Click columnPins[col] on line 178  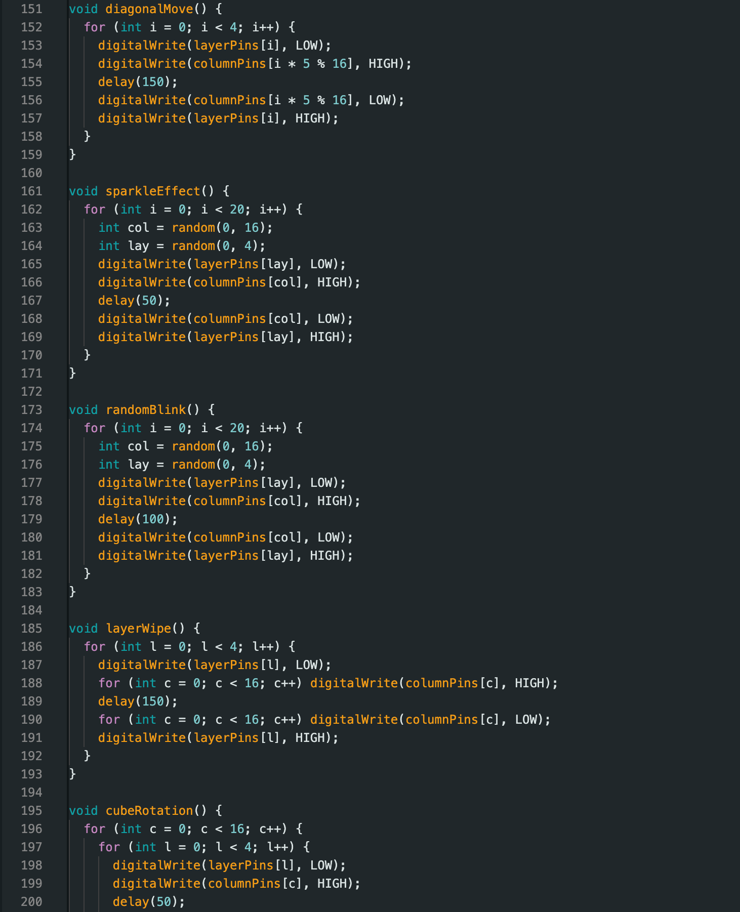tap(248, 501)
